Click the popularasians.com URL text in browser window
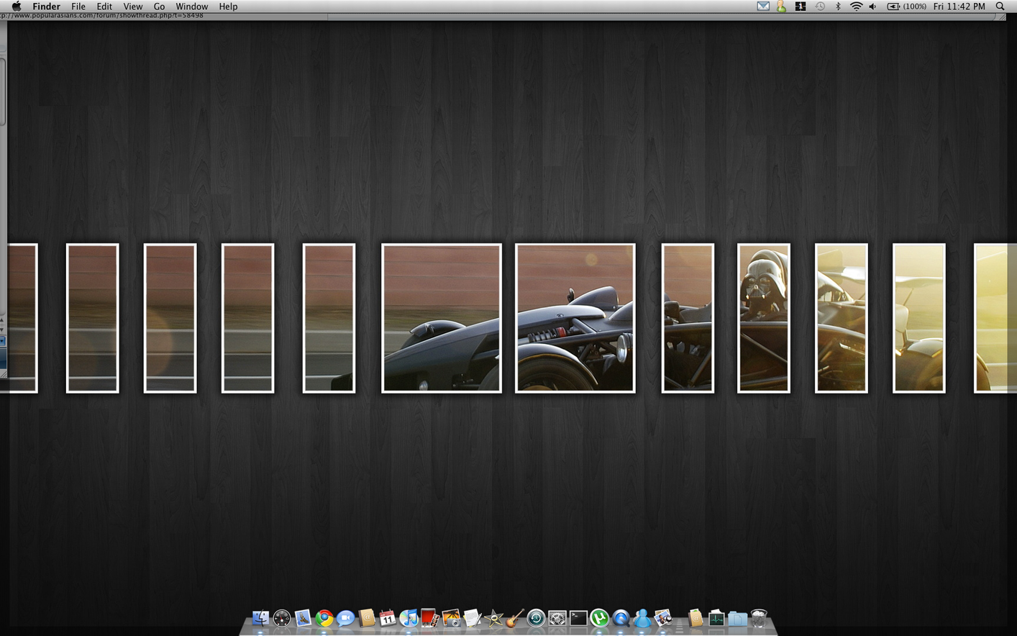Image resolution: width=1017 pixels, height=636 pixels. [x=102, y=15]
